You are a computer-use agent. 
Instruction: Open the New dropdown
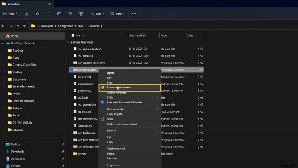pyautogui.click(x=10, y=14)
